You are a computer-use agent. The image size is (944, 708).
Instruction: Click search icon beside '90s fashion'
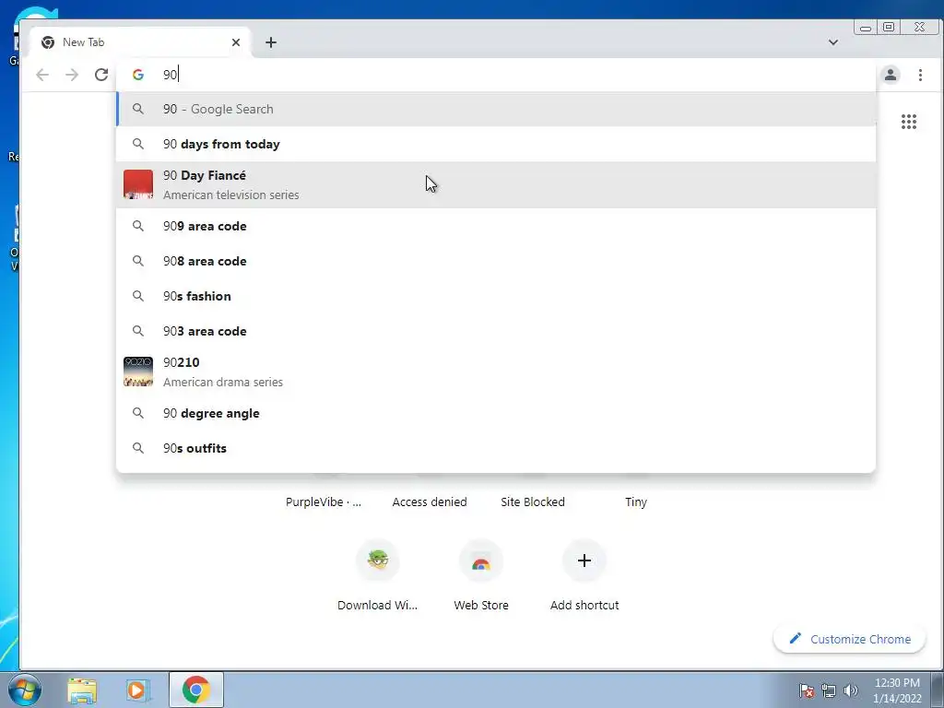(x=138, y=296)
